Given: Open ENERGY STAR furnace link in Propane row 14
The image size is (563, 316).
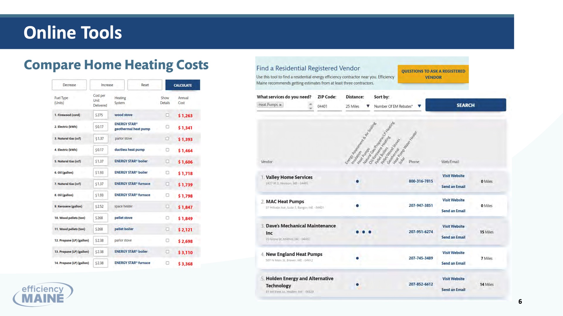Looking at the screenshot, I should (132, 263).
